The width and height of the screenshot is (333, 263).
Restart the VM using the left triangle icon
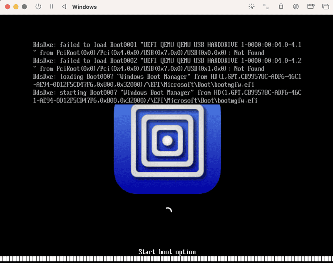tap(64, 7)
